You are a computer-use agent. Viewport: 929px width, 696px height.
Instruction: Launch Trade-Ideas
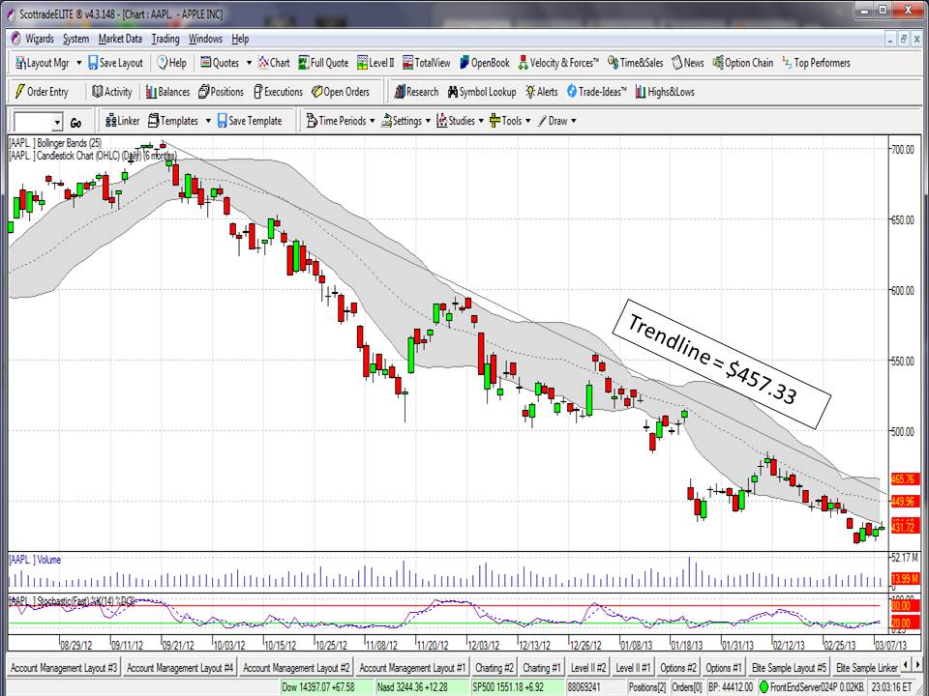pyautogui.click(x=598, y=91)
